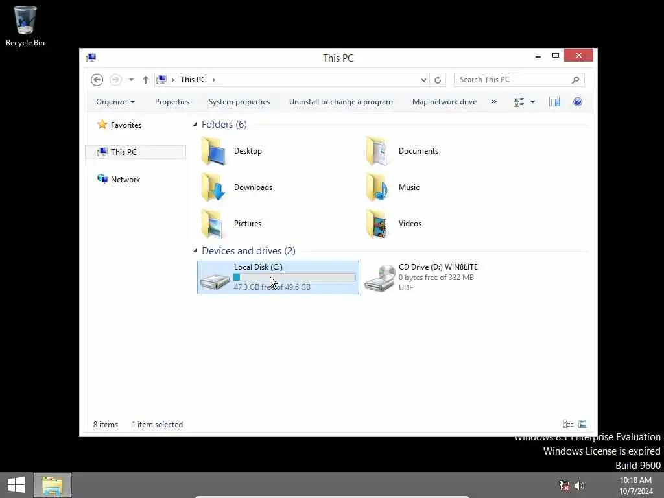The height and width of the screenshot is (498, 664).
Task: Click Change your view icon
Action: coord(519,102)
